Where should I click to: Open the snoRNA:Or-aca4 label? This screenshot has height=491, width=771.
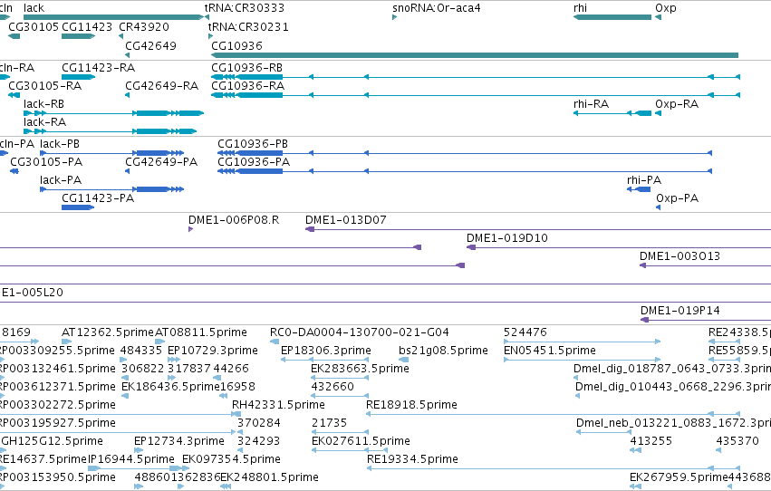pyautogui.click(x=437, y=8)
